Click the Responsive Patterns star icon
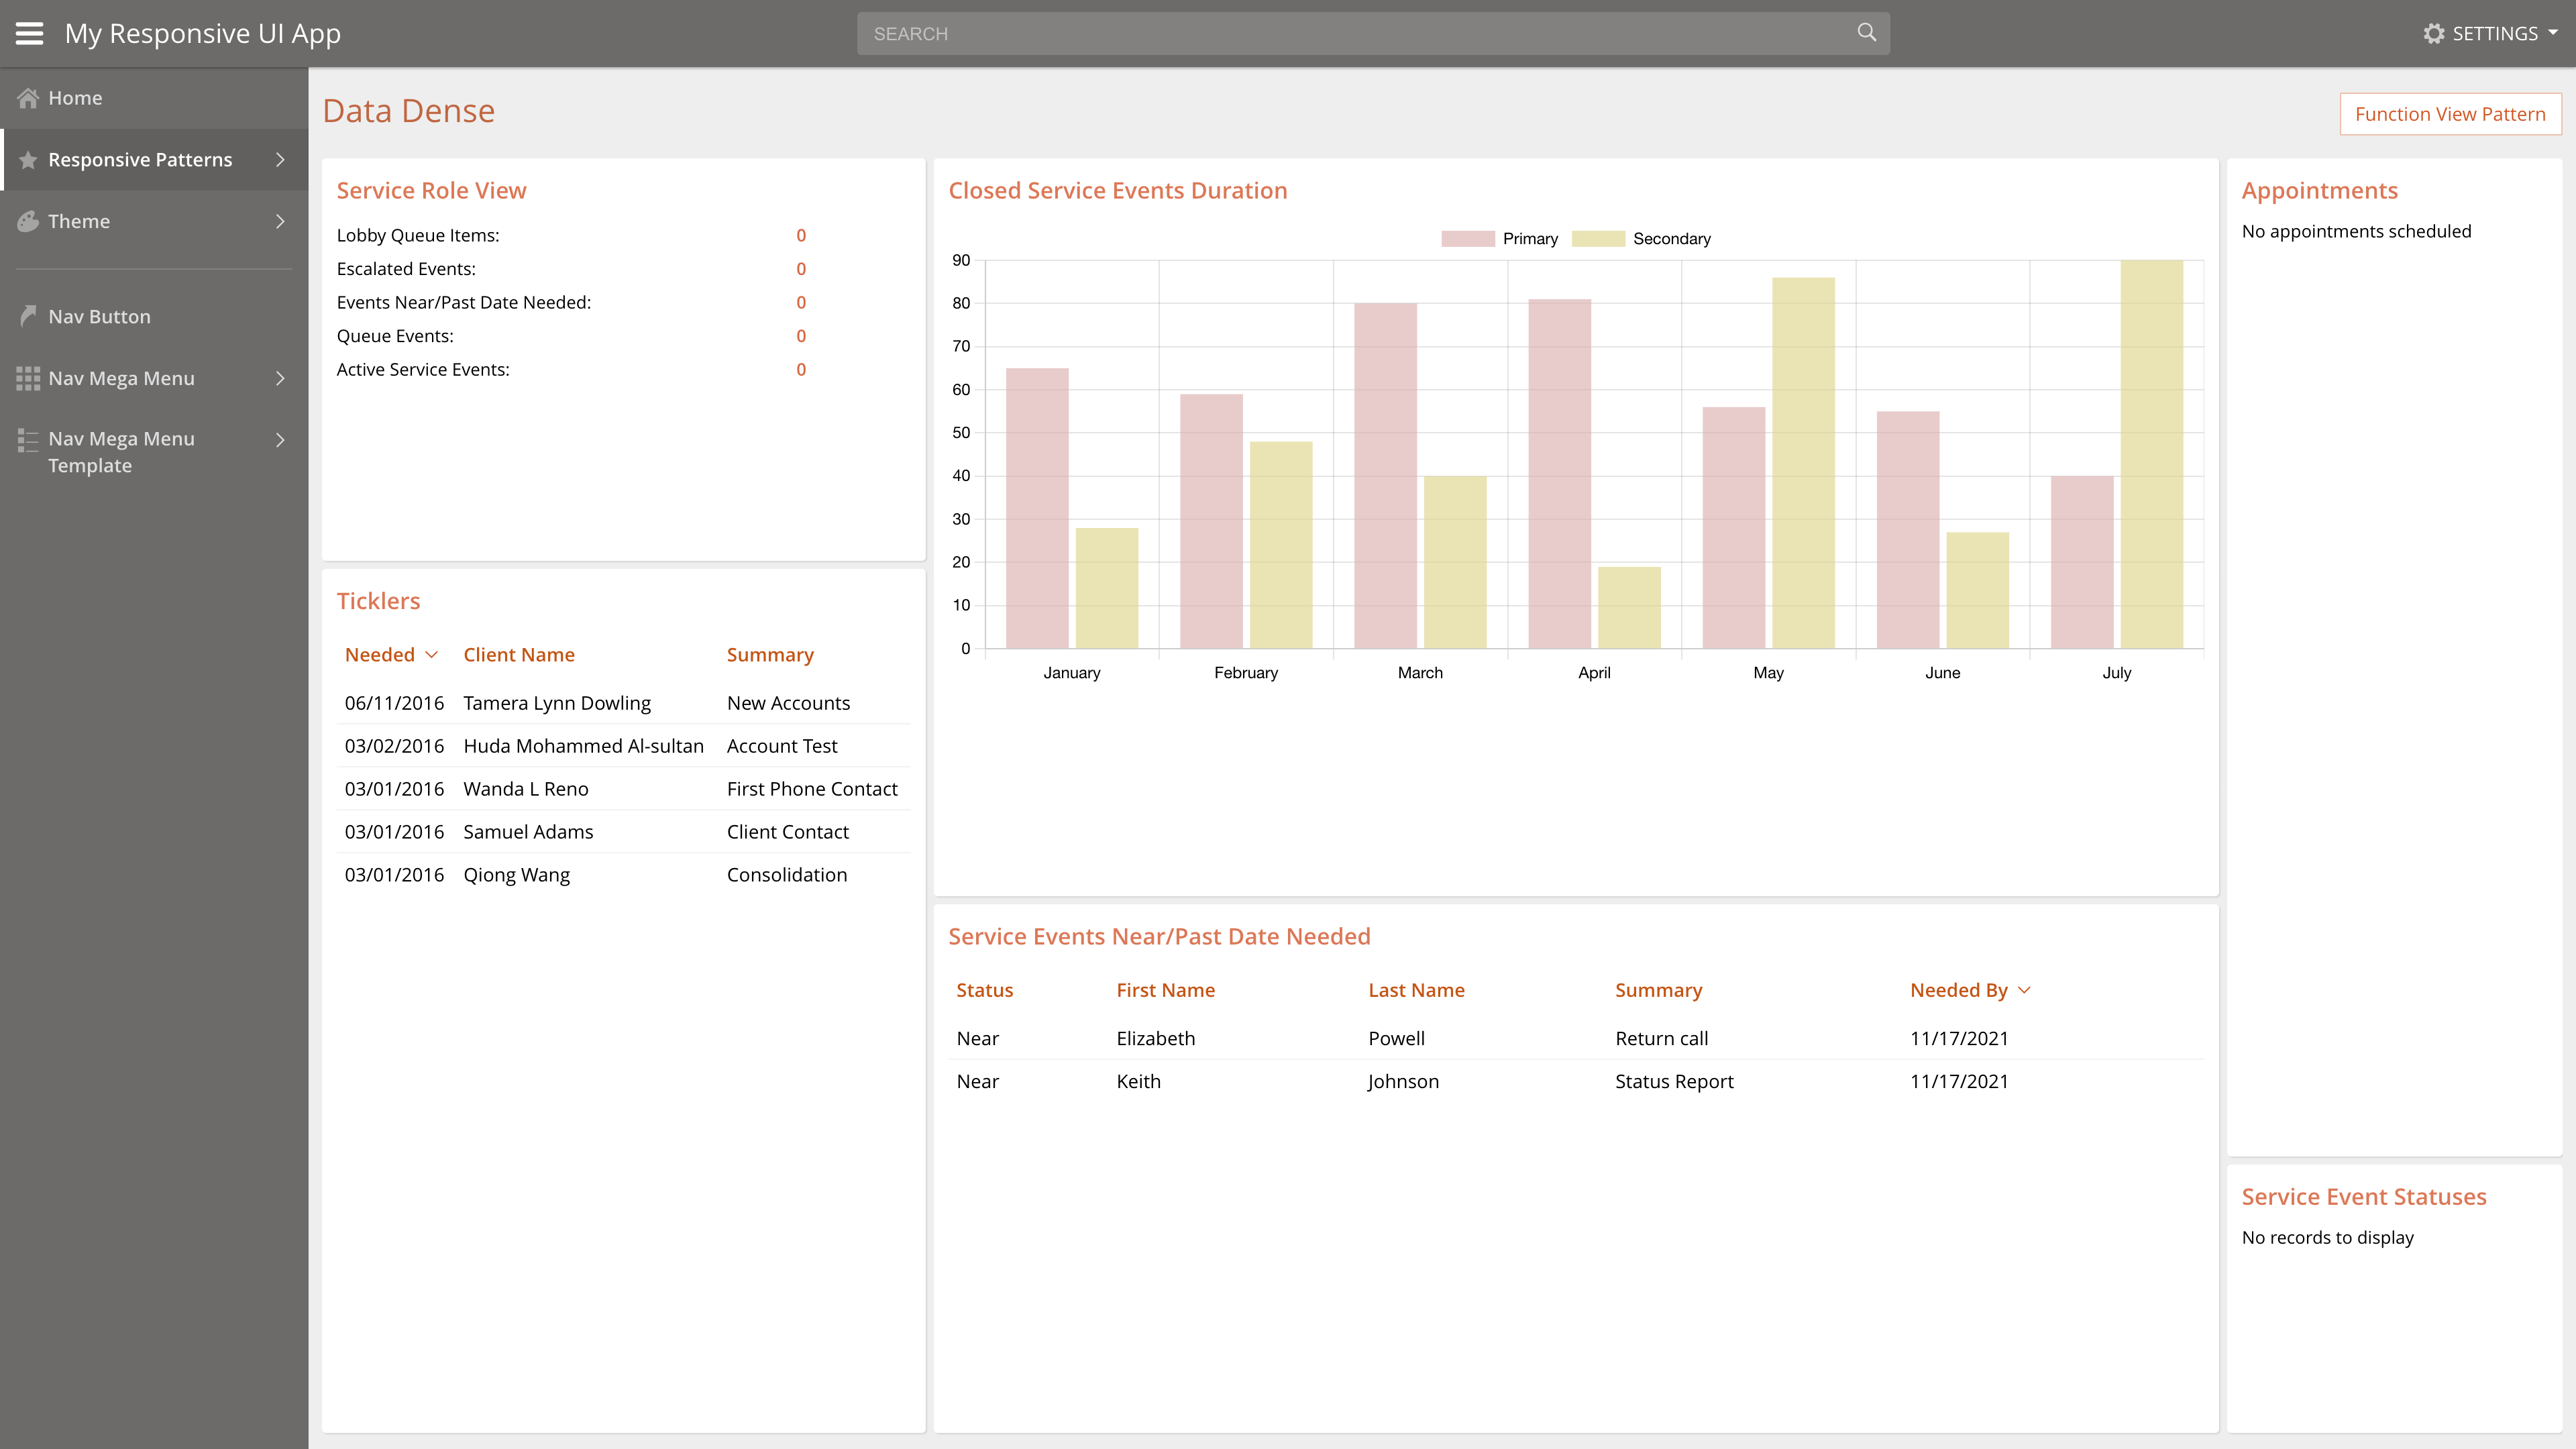 28,160
